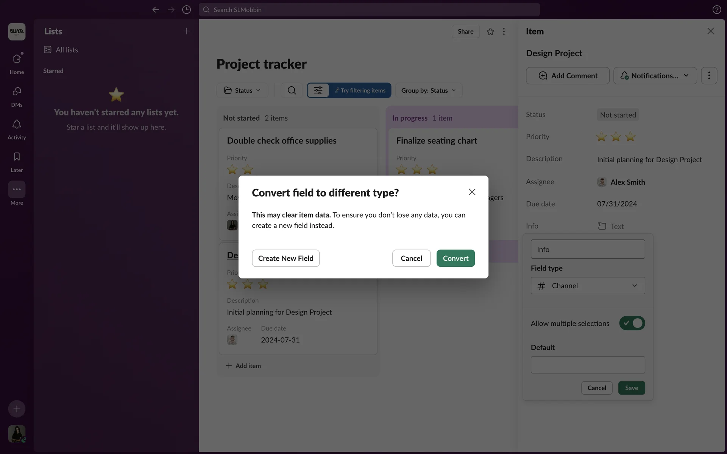
Task: Click the Default value input field
Action: [x=588, y=365]
